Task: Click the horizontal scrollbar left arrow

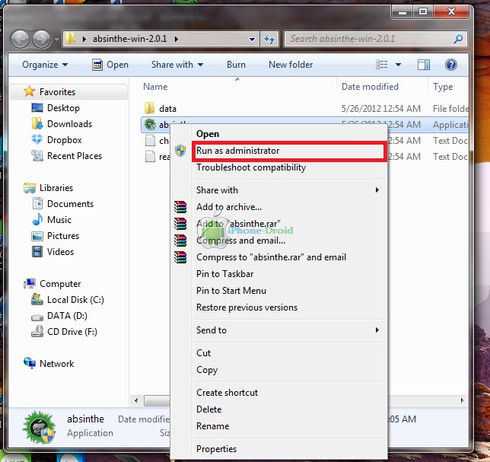Action: pyautogui.click(x=136, y=400)
